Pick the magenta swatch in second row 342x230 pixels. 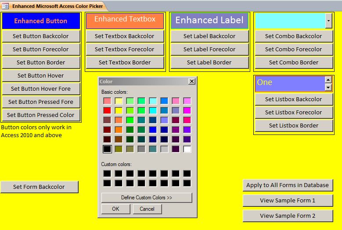click(187, 110)
